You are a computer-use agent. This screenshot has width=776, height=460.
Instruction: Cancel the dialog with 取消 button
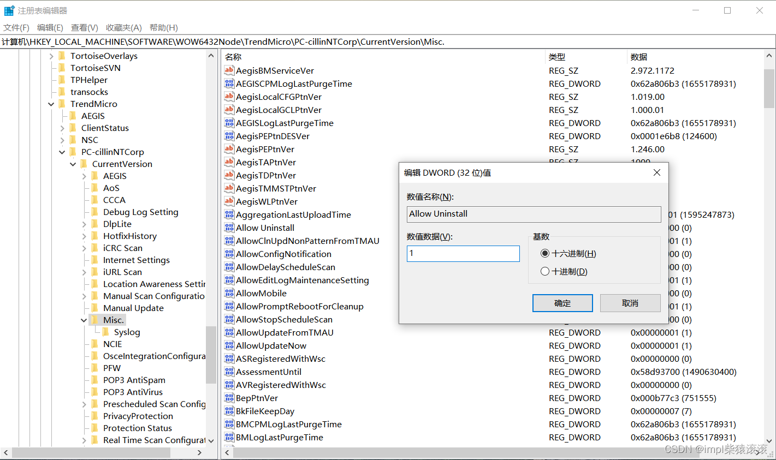(x=630, y=303)
